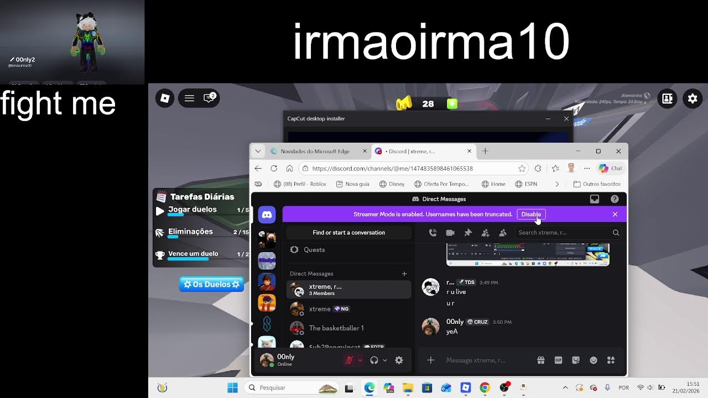Switch to the Discord xtreme tab
The width and height of the screenshot is (708, 398).
[423, 151]
